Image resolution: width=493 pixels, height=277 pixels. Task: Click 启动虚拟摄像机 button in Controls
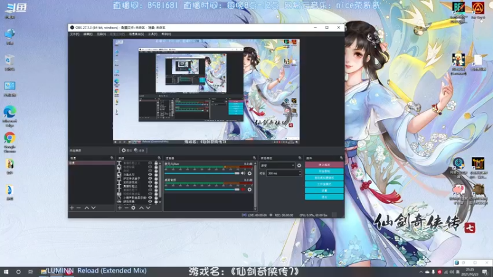(x=324, y=178)
